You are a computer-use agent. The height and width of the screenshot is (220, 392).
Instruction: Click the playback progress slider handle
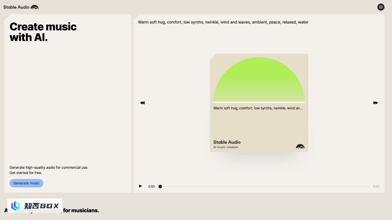coord(160,186)
